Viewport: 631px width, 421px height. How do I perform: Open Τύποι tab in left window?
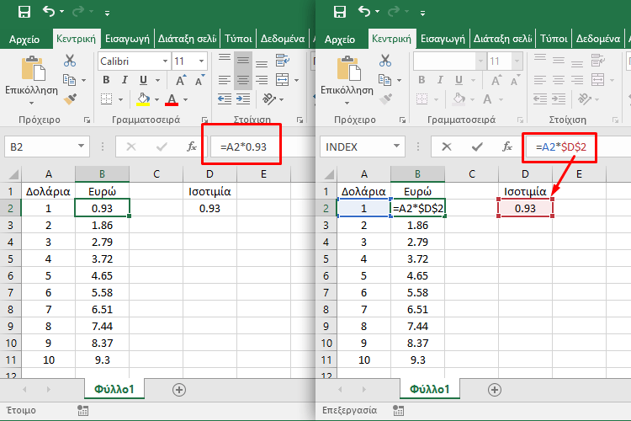click(x=238, y=39)
